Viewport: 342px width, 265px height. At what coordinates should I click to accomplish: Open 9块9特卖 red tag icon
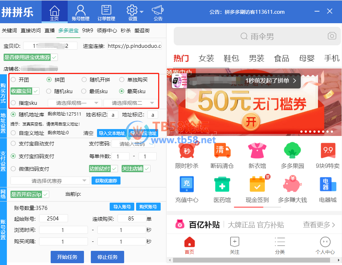click(x=328, y=150)
